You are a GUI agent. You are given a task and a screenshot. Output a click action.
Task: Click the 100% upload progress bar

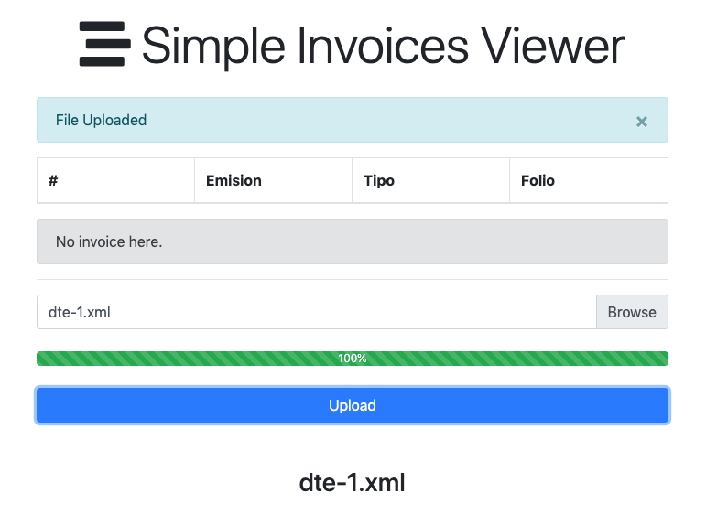[353, 359]
